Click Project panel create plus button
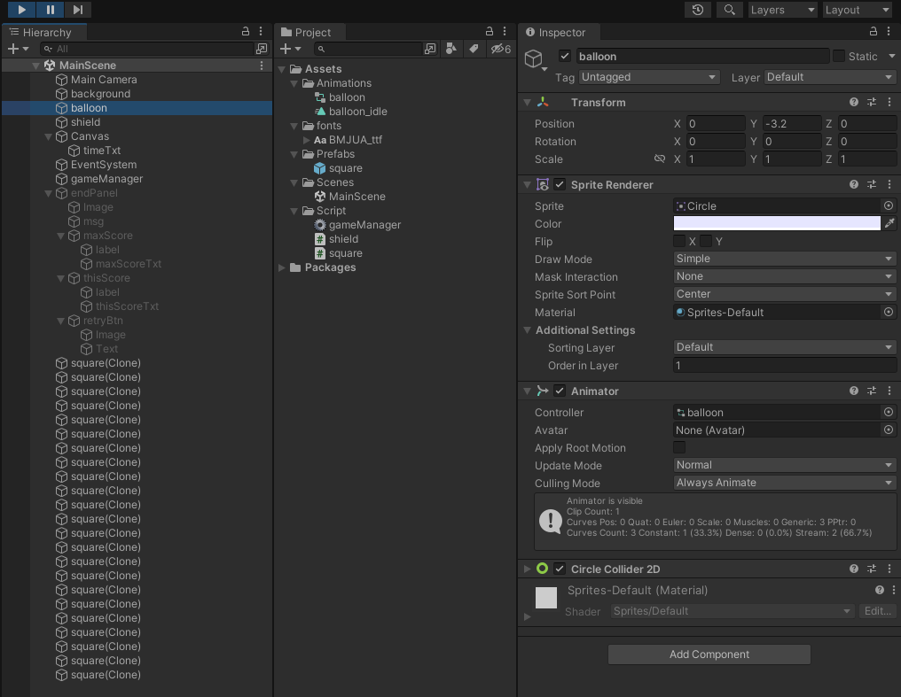Viewport: 901px width, 697px height. tap(290, 49)
